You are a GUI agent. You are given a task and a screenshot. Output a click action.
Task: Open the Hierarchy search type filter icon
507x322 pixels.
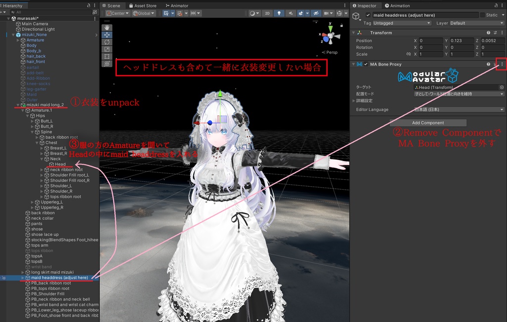tap(95, 12)
